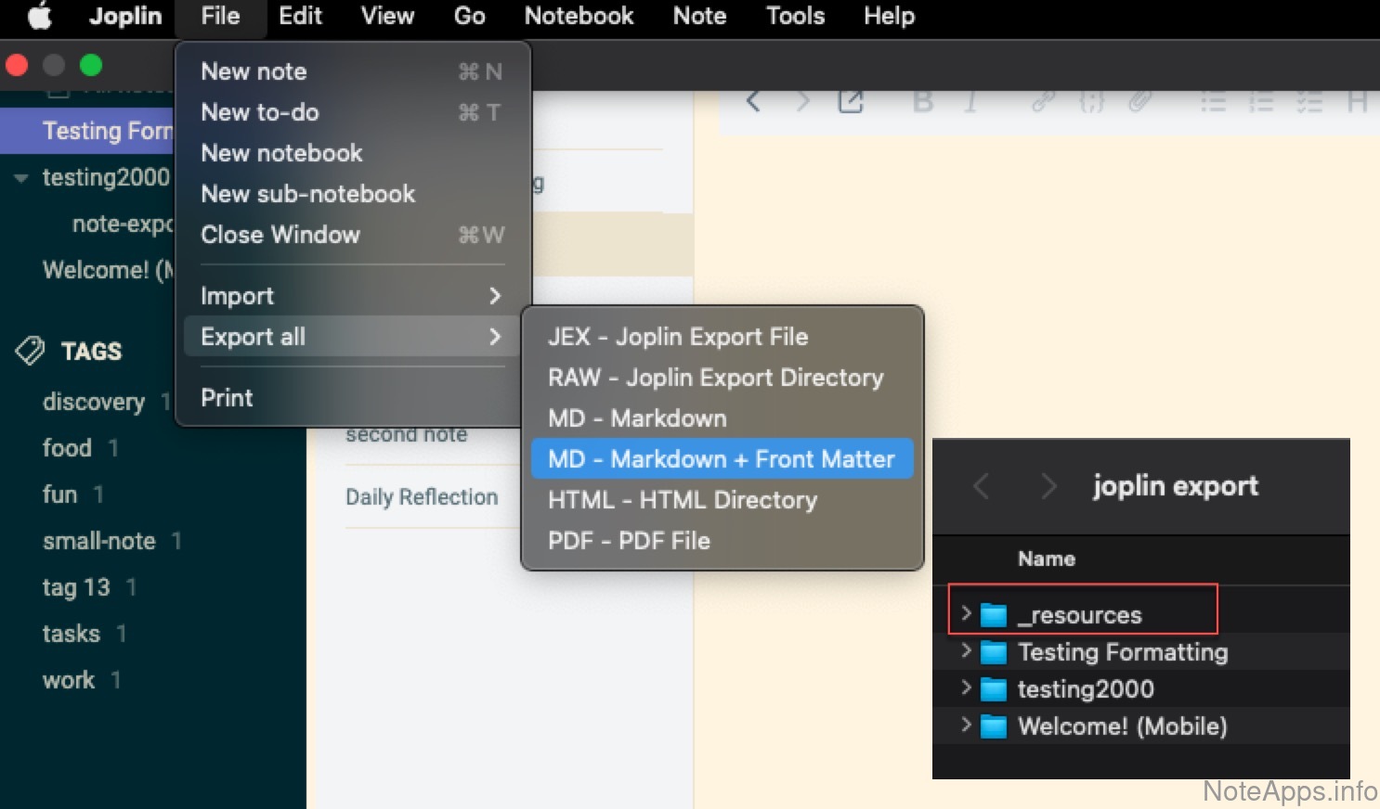Collapse the testing2000 notebook in sidebar

click(x=20, y=178)
